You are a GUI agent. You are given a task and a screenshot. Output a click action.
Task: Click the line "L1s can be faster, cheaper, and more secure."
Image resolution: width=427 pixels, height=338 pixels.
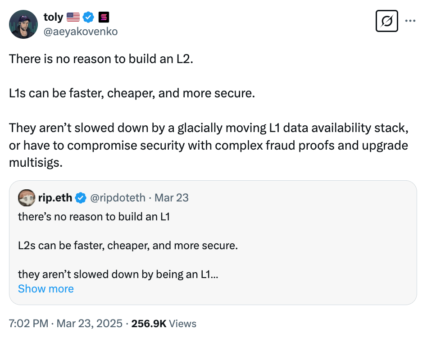[132, 94]
